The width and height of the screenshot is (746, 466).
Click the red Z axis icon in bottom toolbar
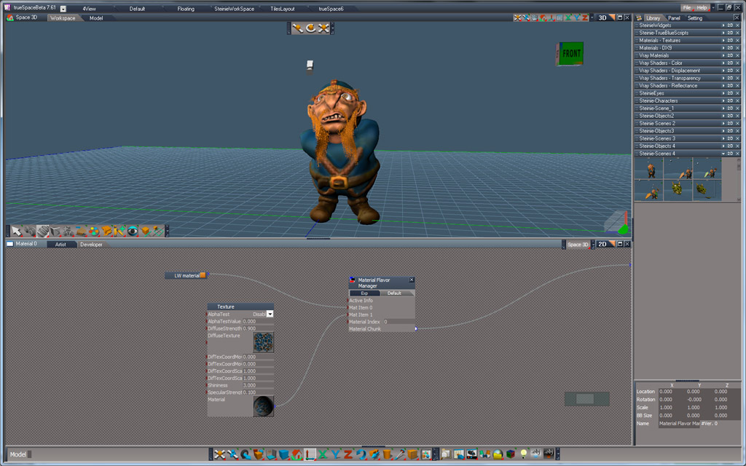click(349, 454)
